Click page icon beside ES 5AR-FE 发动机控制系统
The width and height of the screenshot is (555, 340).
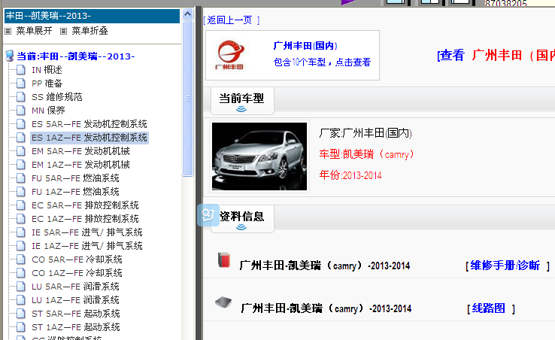click(21, 124)
